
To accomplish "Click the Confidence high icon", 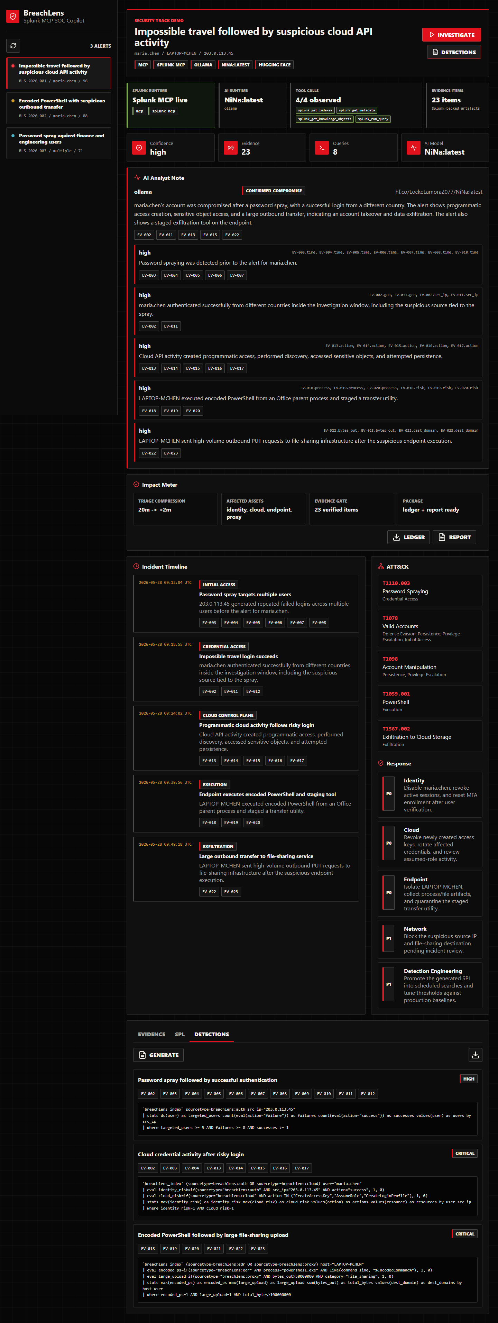I will (139, 148).
